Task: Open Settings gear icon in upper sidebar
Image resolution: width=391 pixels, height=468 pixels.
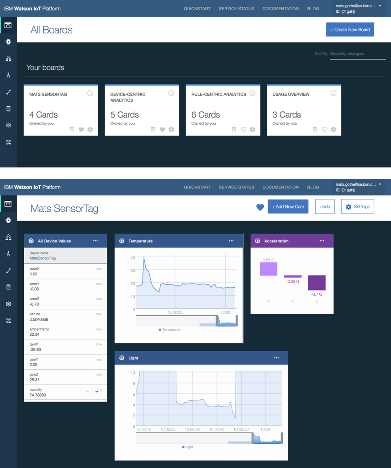Action: tap(8, 125)
